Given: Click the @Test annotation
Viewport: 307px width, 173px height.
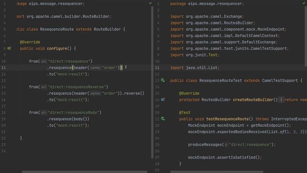Looking at the screenshot, I should [185, 112].
